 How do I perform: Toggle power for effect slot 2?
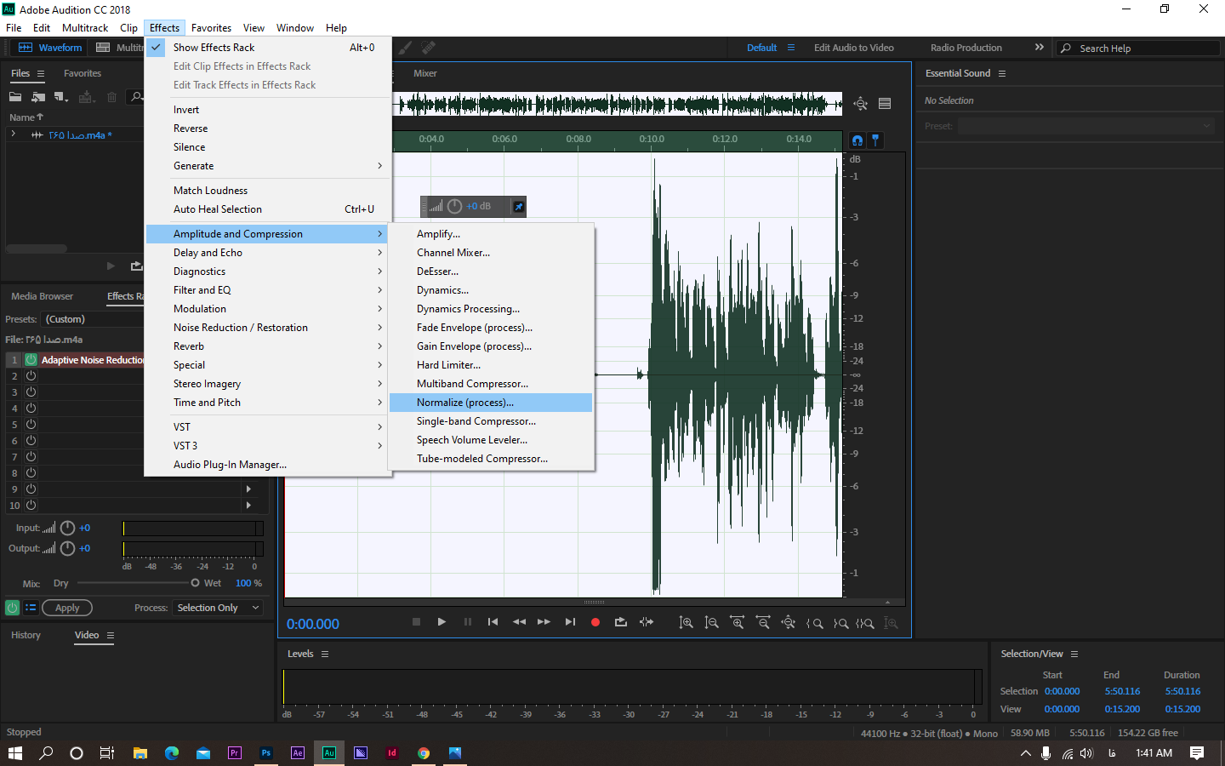point(31,376)
